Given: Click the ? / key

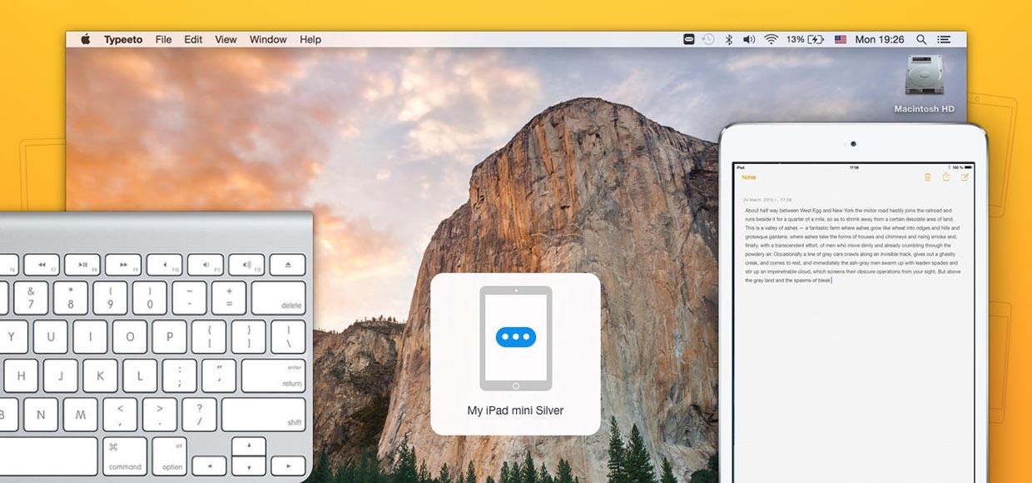Looking at the screenshot, I should pyautogui.click(x=199, y=414).
